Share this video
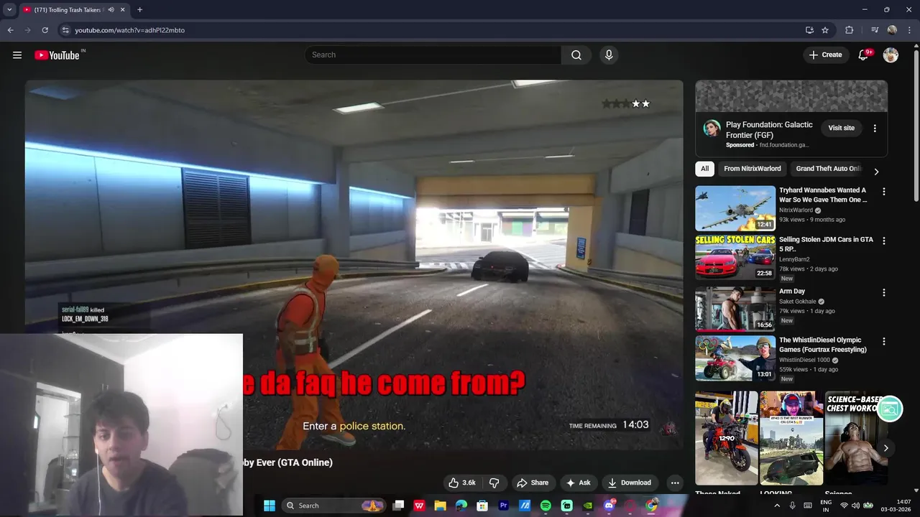The height and width of the screenshot is (517, 920). click(533, 483)
